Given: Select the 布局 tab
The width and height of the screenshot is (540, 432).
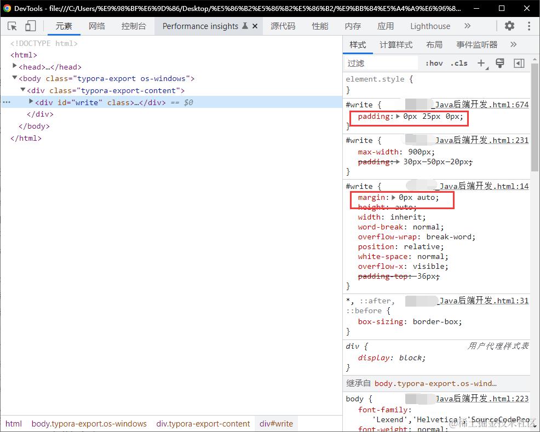Looking at the screenshot, I should tap(434, 45).
